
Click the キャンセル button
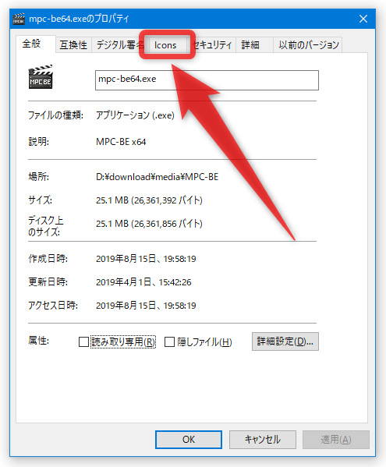pos(262,439)
